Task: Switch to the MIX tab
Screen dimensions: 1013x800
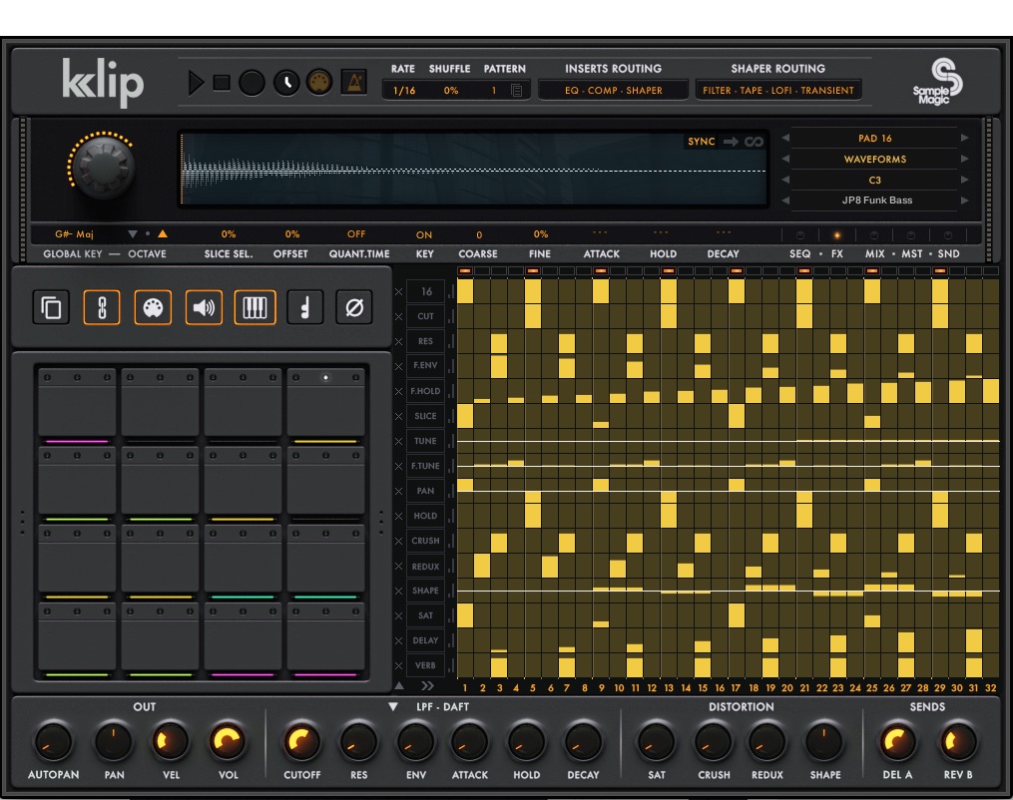Action: pyautogui.click(x=874, y=253)
